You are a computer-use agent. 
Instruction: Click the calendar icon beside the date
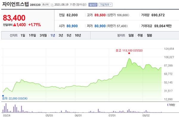(x=52, y=5)
